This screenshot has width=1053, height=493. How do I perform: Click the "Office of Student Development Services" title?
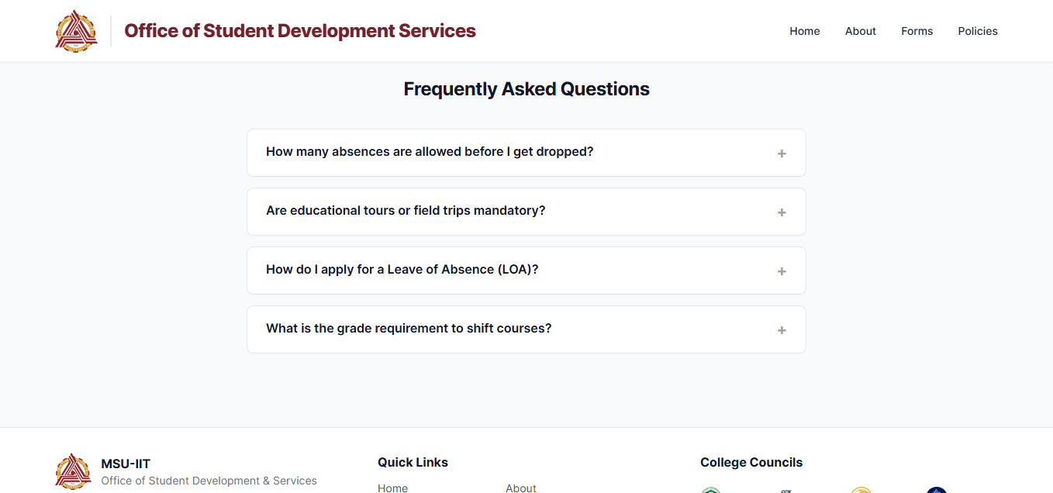pos(300,31)
